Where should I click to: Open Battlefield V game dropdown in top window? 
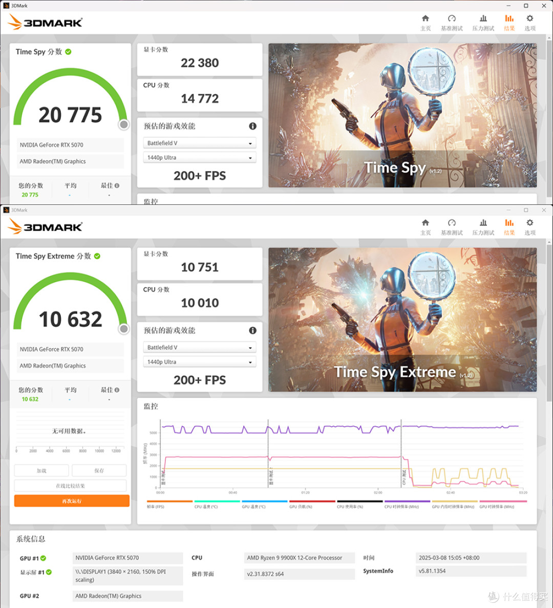coord(200,143)
